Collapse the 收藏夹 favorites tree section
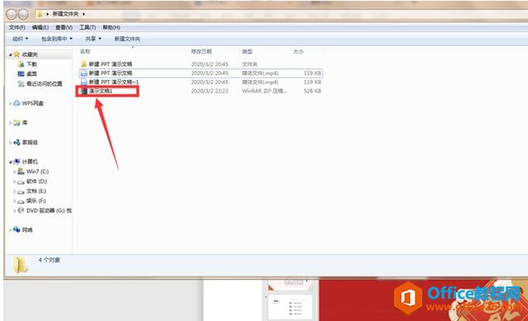528x321 pixels. pyautogui.click(x=11, y=54)
